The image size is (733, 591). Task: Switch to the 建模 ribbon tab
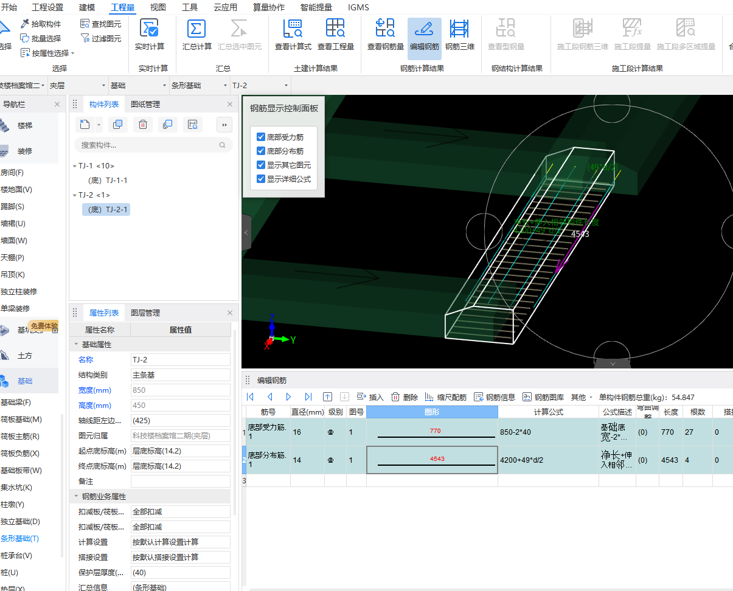pyautogui.click(x=87, y=7)
